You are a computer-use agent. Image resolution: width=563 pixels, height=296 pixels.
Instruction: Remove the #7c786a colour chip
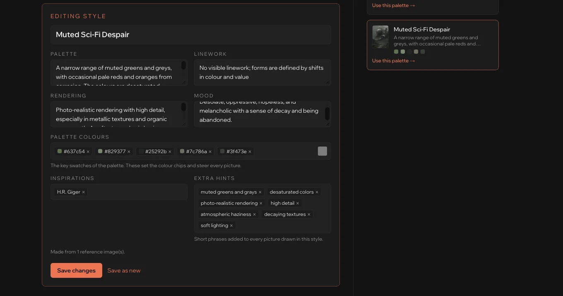(210, 152)
